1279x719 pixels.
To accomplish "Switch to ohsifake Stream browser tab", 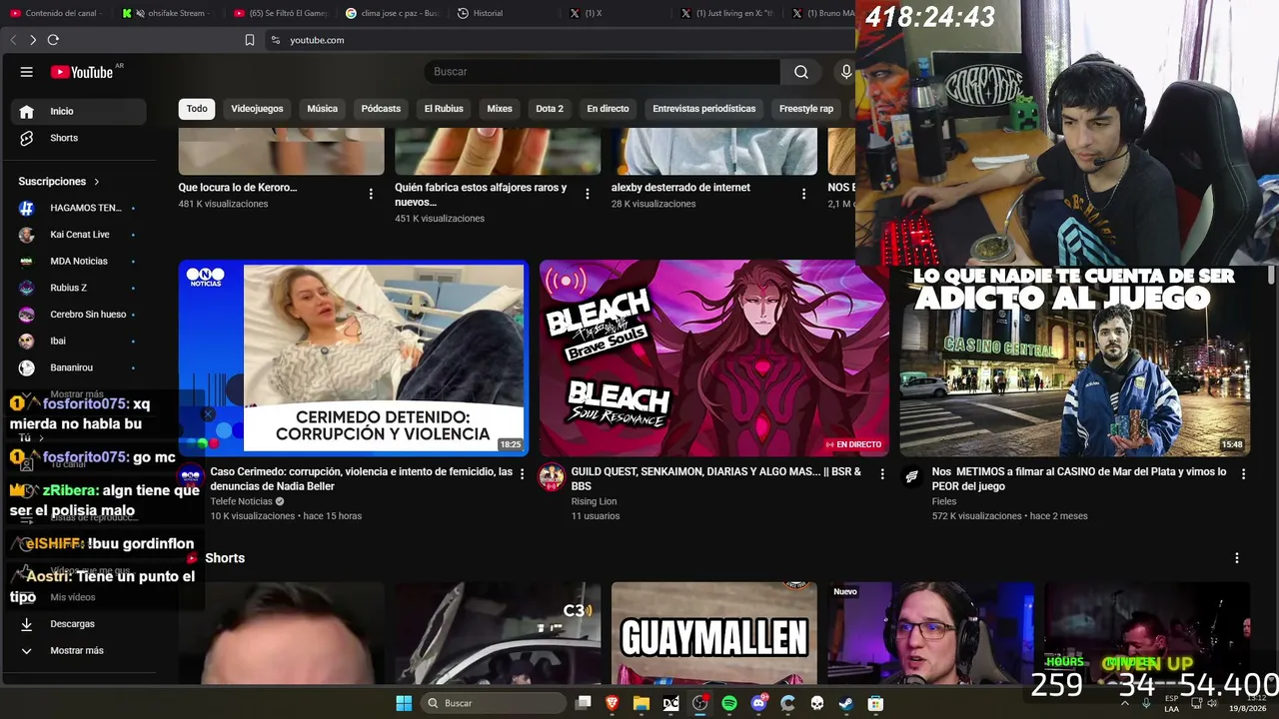I will click(x=168, y=13).
